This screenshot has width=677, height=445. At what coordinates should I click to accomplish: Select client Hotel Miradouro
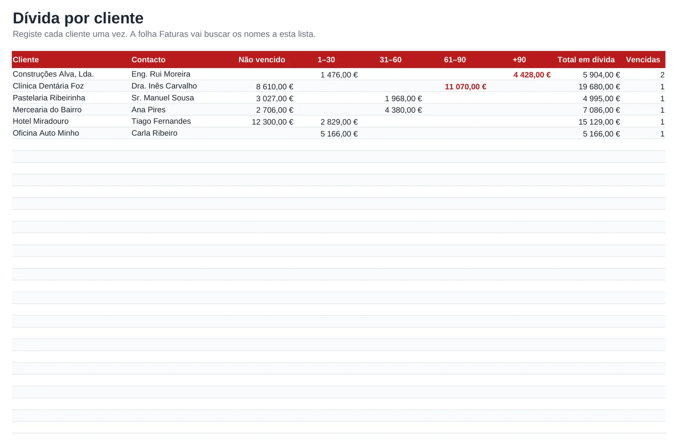click(41, 121)
